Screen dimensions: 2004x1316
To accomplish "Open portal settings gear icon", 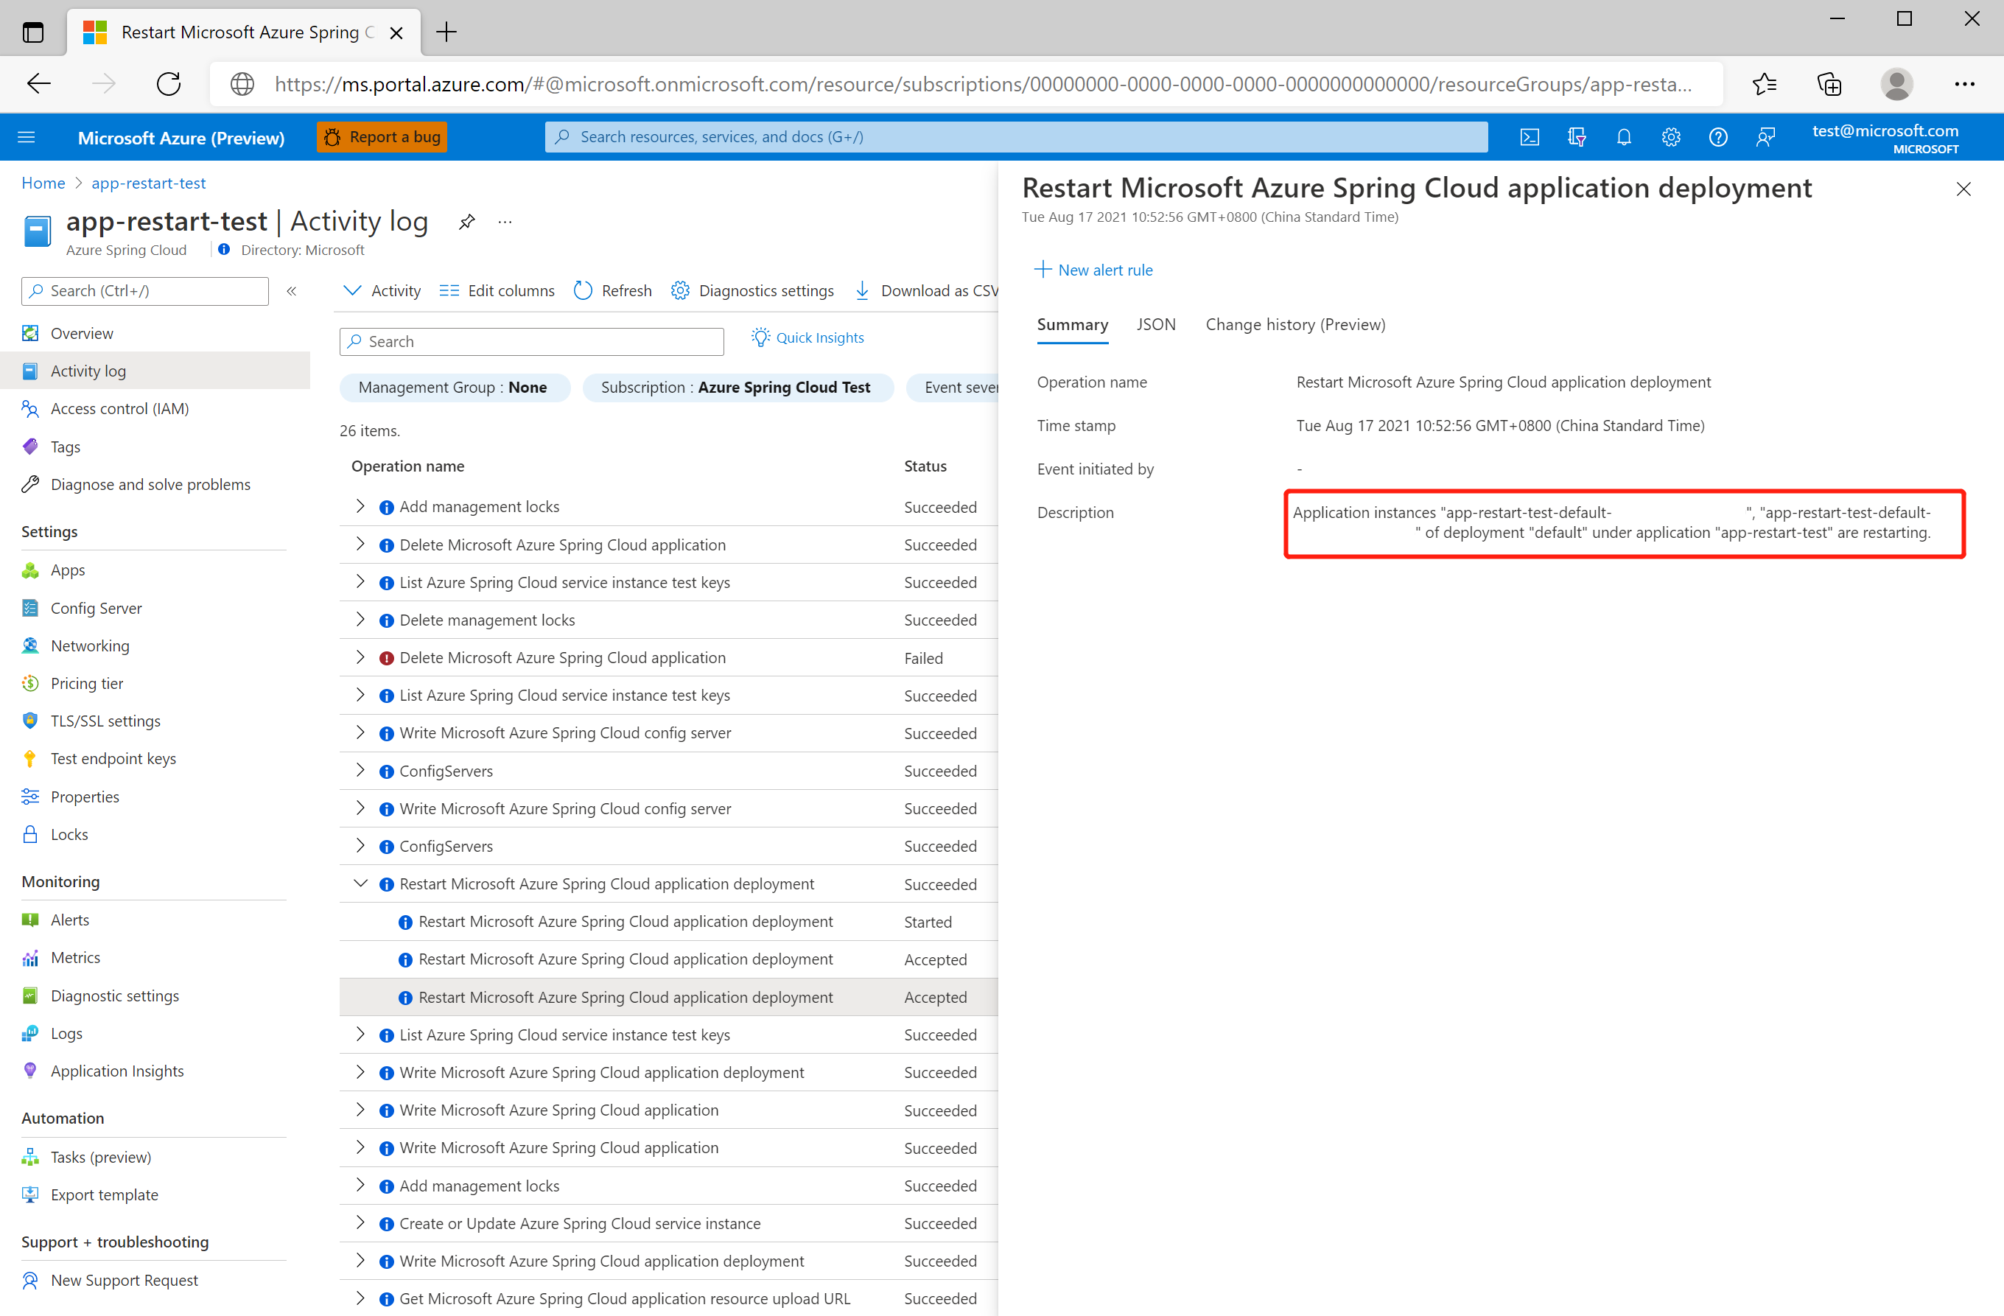I will point(1670,137).
